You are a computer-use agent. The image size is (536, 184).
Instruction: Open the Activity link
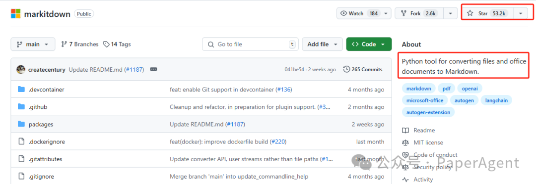(423, 179)
